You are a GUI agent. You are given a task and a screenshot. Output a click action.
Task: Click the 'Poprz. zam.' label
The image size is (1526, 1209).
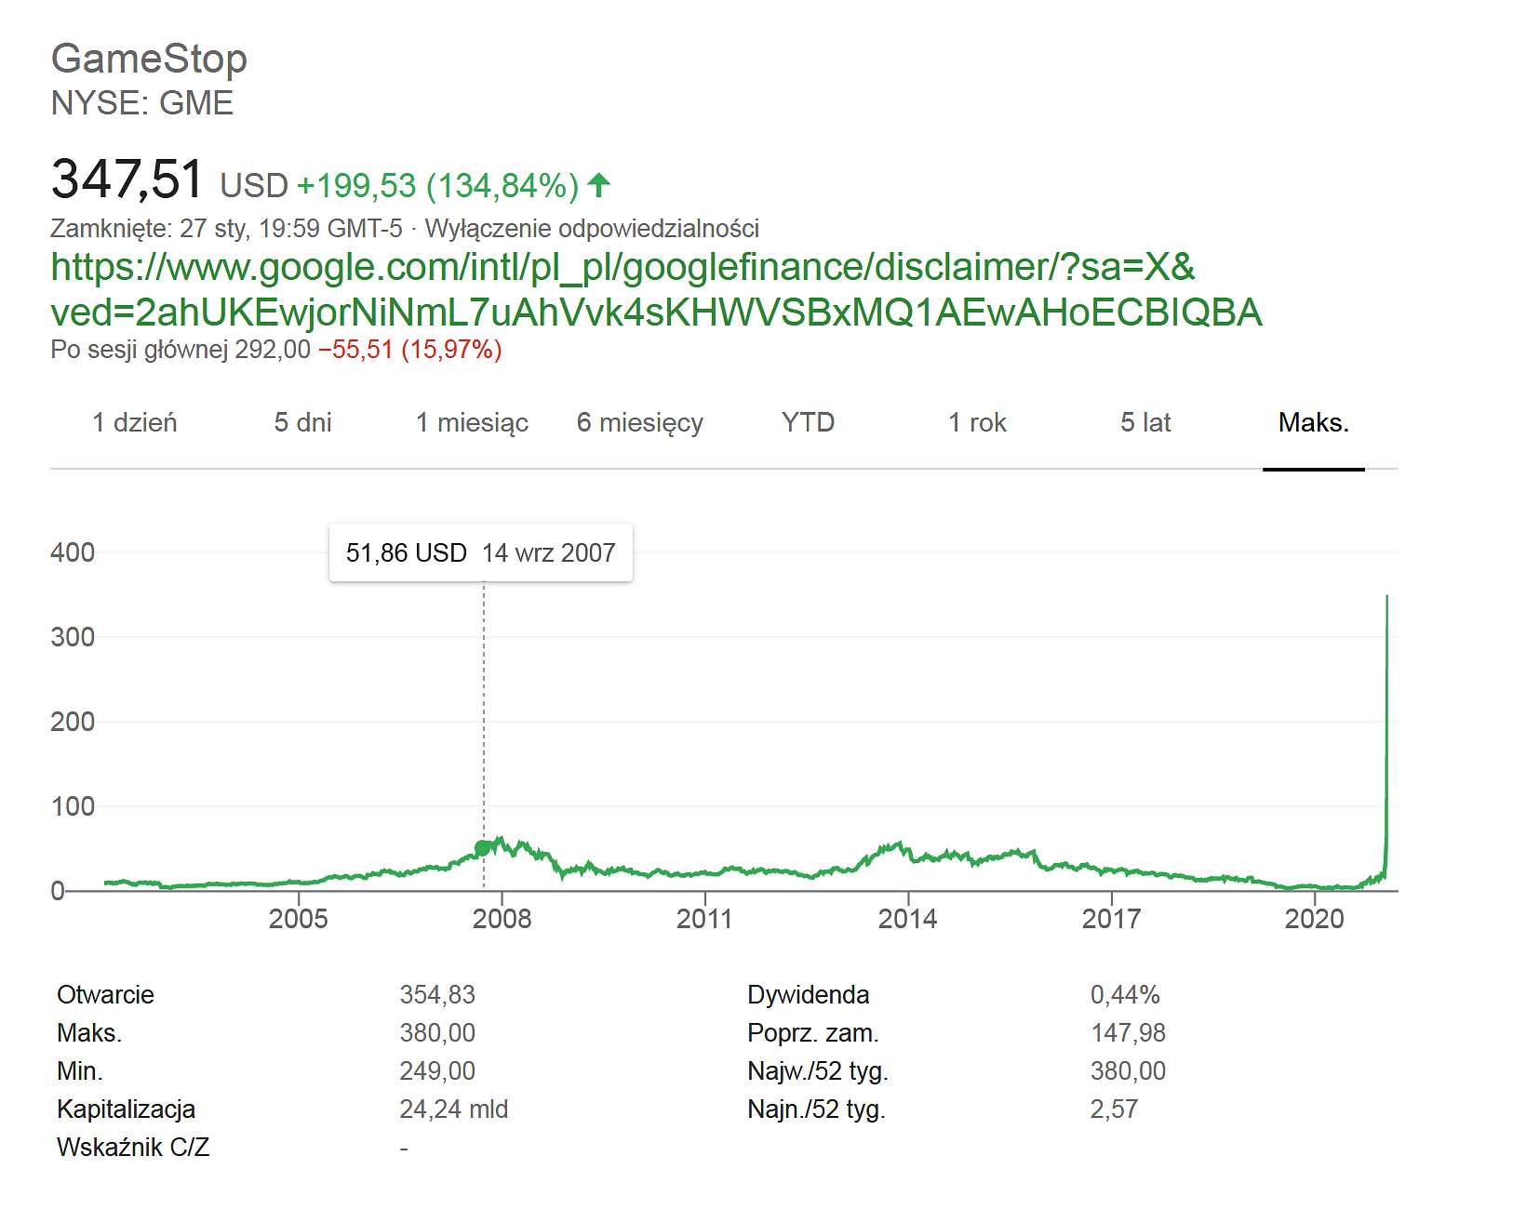[813, 1033]
